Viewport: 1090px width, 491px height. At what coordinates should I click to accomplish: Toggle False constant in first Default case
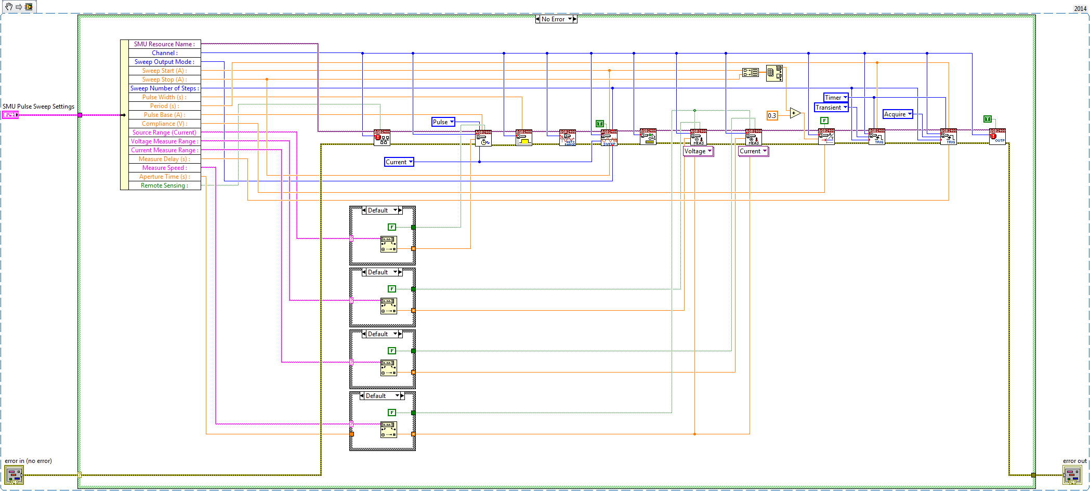pyautogui.click(x=392, y=227)
